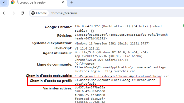Copy the version string with the copy icon
Screen dimensions: 184x103
[x=92, y=31]
